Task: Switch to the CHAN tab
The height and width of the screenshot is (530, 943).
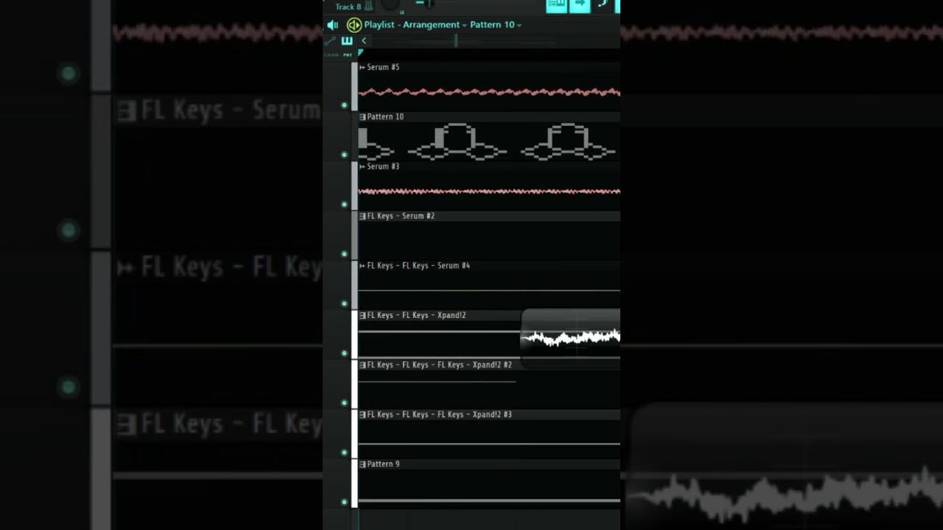Action: point(332,54)
